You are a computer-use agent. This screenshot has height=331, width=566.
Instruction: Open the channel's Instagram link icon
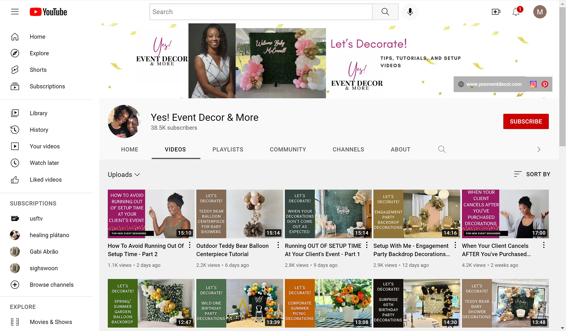tap(533, 84)
